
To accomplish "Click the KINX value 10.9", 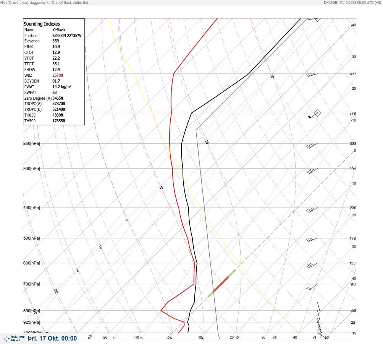I will pyautogui.click(x=56, y=47).
